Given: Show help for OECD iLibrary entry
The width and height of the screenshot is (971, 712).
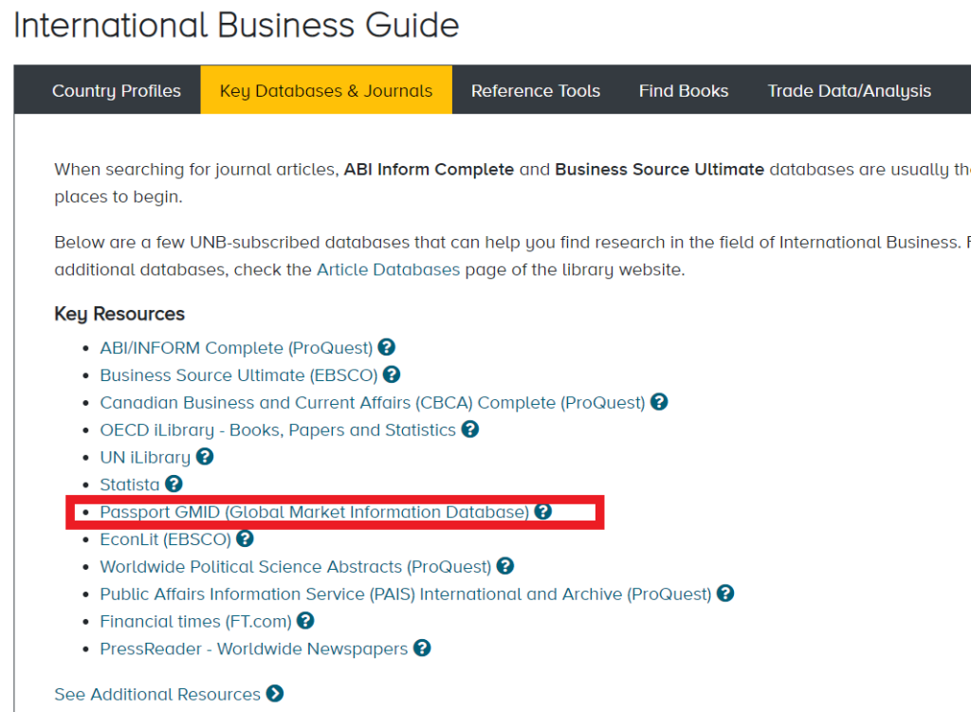Looking at the screenshot, I should click(x=469, y=429).
